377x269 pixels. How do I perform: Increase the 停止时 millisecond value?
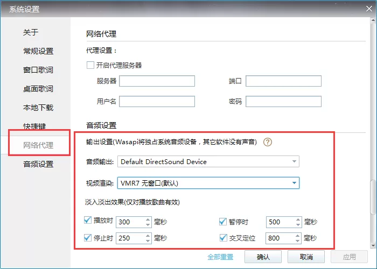(x=148, y=236)
